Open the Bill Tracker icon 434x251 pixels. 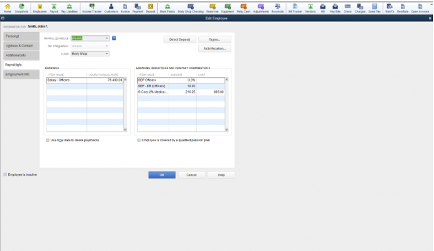click(295, 8)
